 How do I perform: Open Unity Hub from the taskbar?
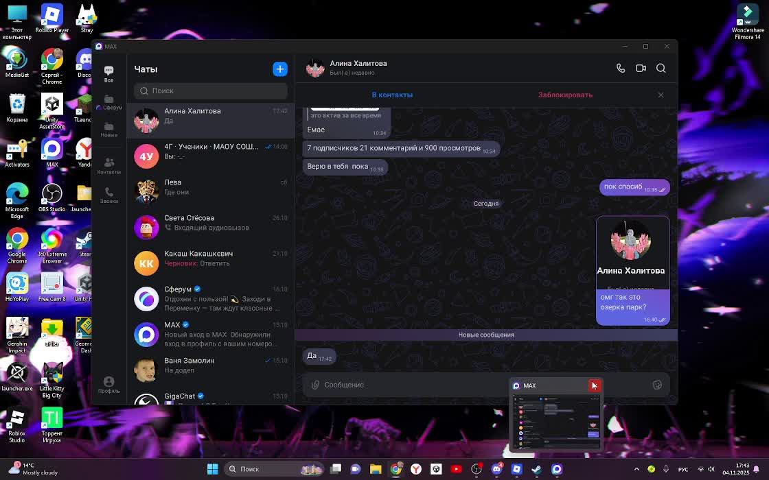click(x=436, y=469)
